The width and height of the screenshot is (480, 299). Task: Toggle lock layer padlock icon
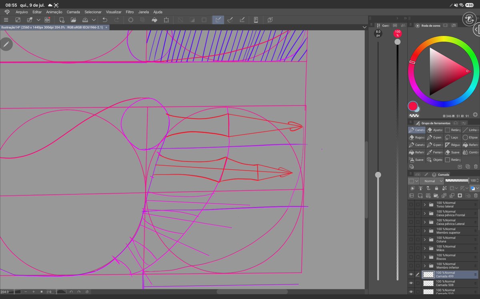[436, 188]
